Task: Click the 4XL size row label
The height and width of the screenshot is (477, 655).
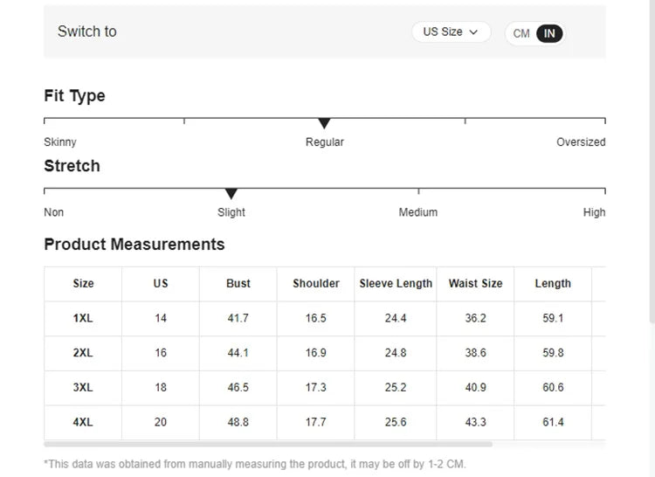Action: coord(83,422)
